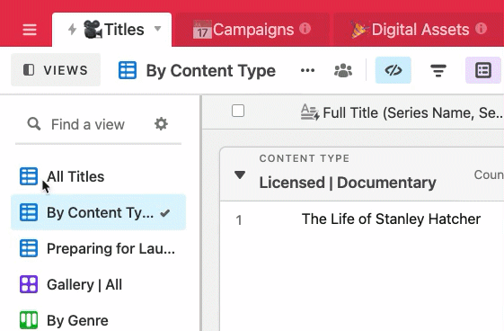Click Digital Assets info icon
This screenshot has width=504, height=331.
481,29
